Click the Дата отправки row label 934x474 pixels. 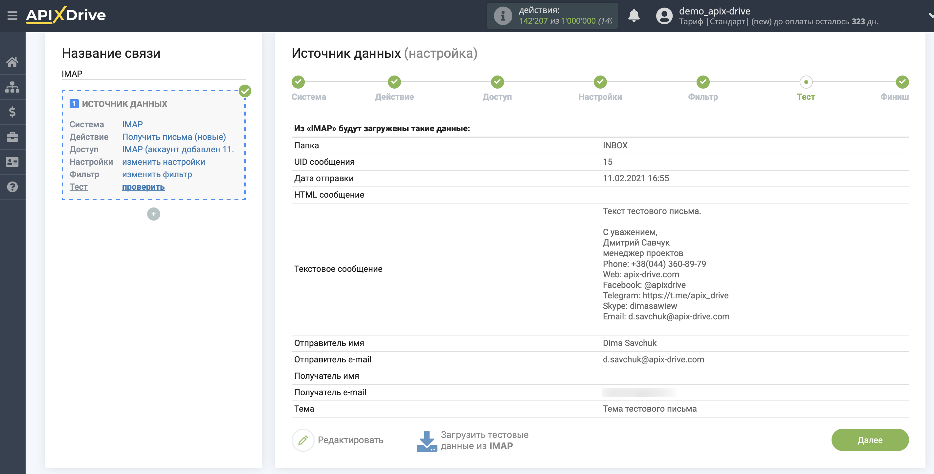(323, 178)
